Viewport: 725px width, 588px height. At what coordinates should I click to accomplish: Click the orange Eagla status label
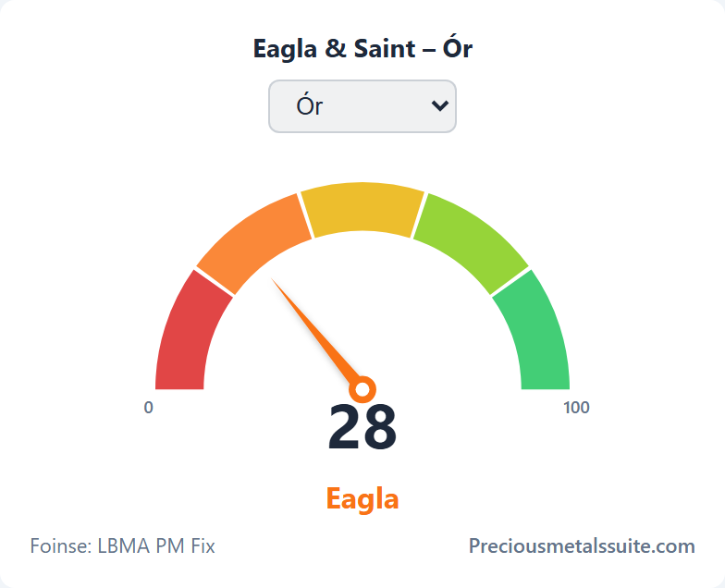pyautogui.click(x=362, y=499)
